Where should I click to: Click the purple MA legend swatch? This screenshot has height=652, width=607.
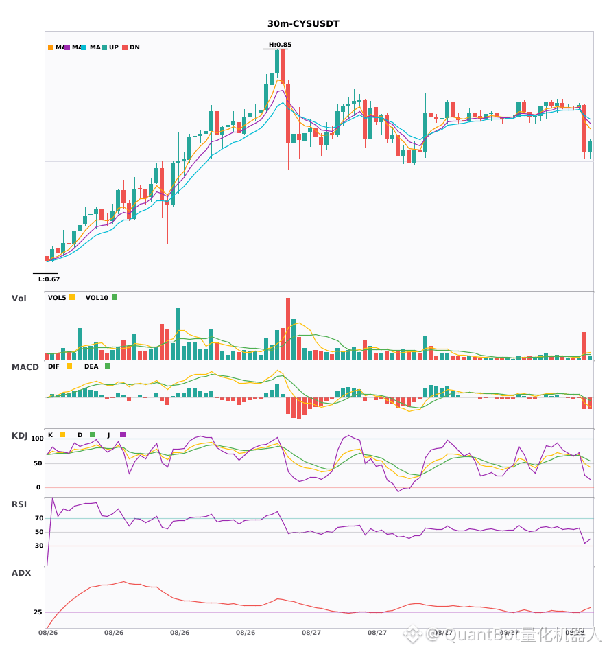67,47
